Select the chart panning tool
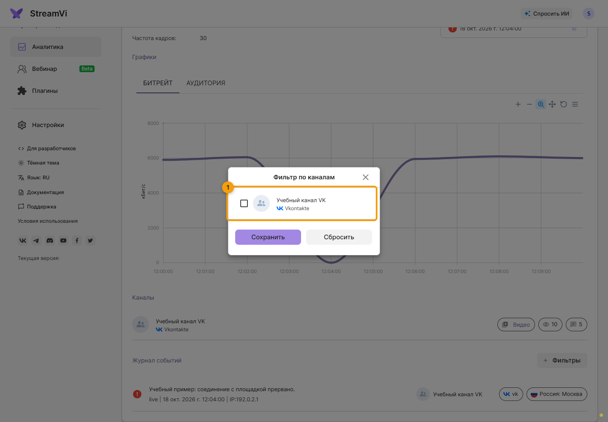The width and height of the screenshot is (608, 422). pos(552,104)
